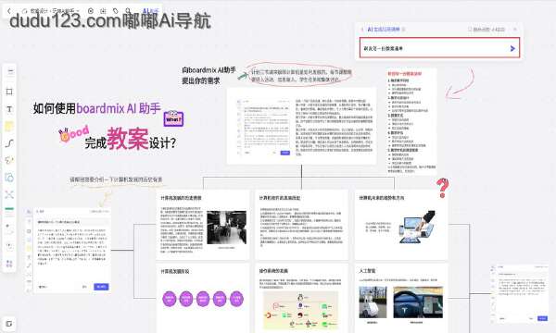Screen dimensions: 556x333
Task: Select the frame rectangle tool in left toolbar
Action: [x=9, y=92]
